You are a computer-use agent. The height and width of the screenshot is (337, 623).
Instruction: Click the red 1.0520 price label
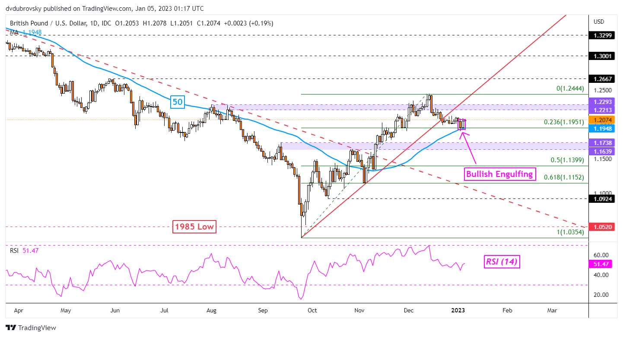click(601, 227)
